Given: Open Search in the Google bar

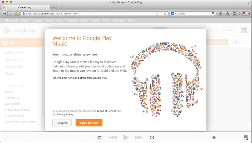Looking at the screenshot, I should (x=25, y=21).
